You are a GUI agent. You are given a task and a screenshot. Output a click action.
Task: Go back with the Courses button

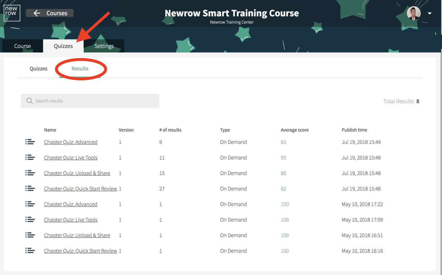point(50,13)
